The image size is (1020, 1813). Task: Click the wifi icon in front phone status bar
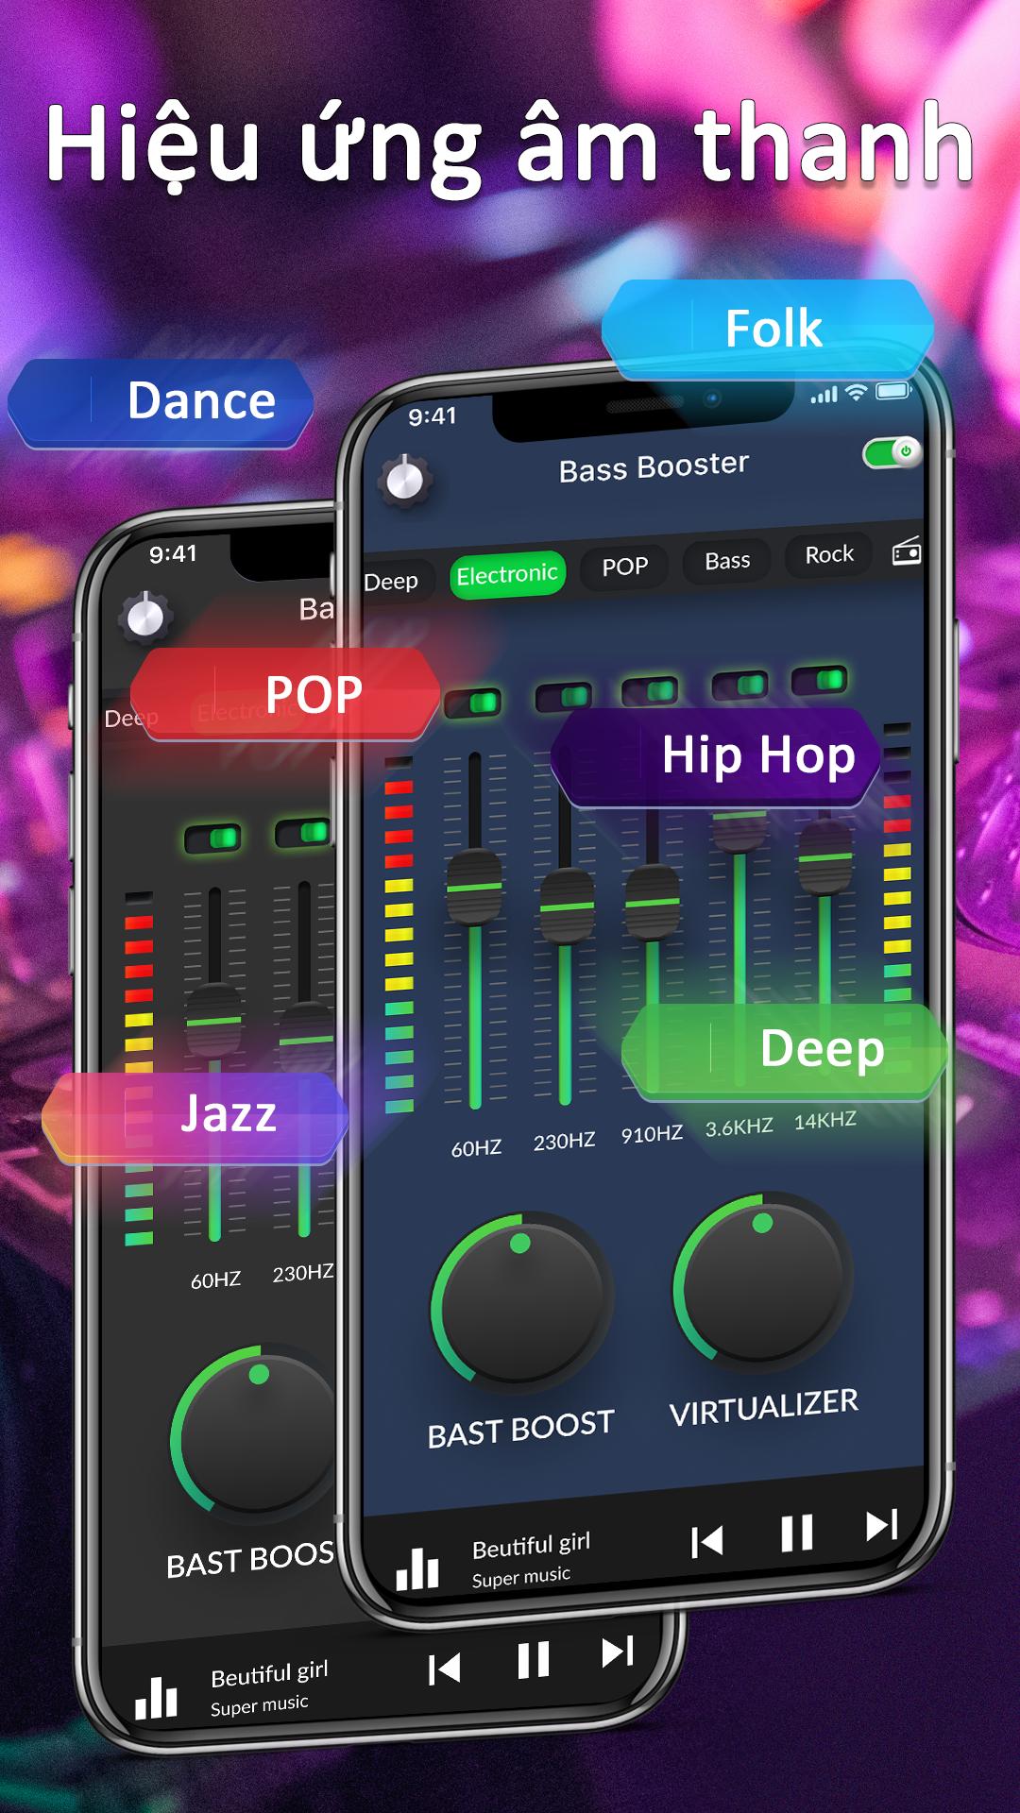(x=856, y=392)
